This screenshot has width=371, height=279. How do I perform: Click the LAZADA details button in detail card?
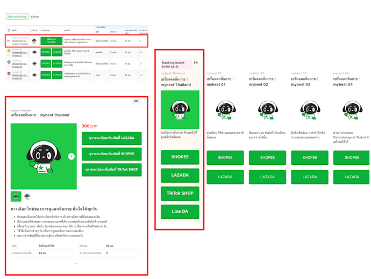coord(112,138)
